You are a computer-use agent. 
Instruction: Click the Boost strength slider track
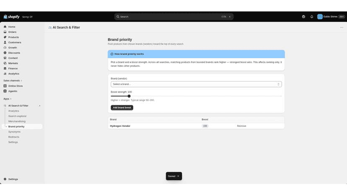(x=196, y=96)
